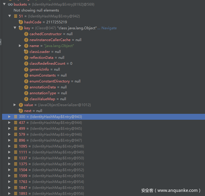This screenshot has height=196, width=205.
Task: Select the enumConstantDirectory = null row
Action: pos(55,81)
